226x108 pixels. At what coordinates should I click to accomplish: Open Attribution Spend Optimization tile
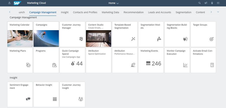[x=99, y=60]
